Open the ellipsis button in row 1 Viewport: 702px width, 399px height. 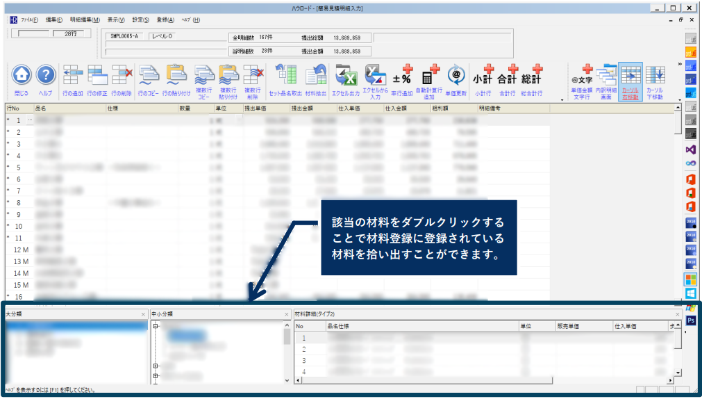(30, 120)
